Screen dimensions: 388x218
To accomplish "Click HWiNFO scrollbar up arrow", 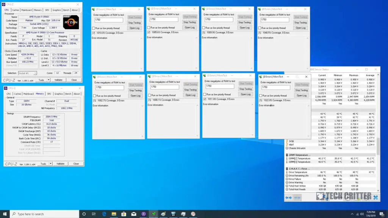I will click(378, 75).
